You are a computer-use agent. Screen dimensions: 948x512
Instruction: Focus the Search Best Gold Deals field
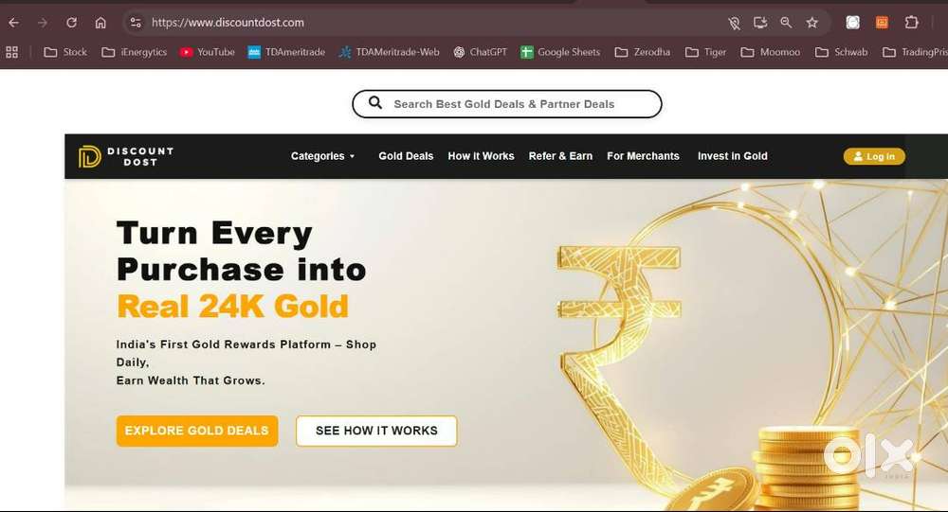506,104
